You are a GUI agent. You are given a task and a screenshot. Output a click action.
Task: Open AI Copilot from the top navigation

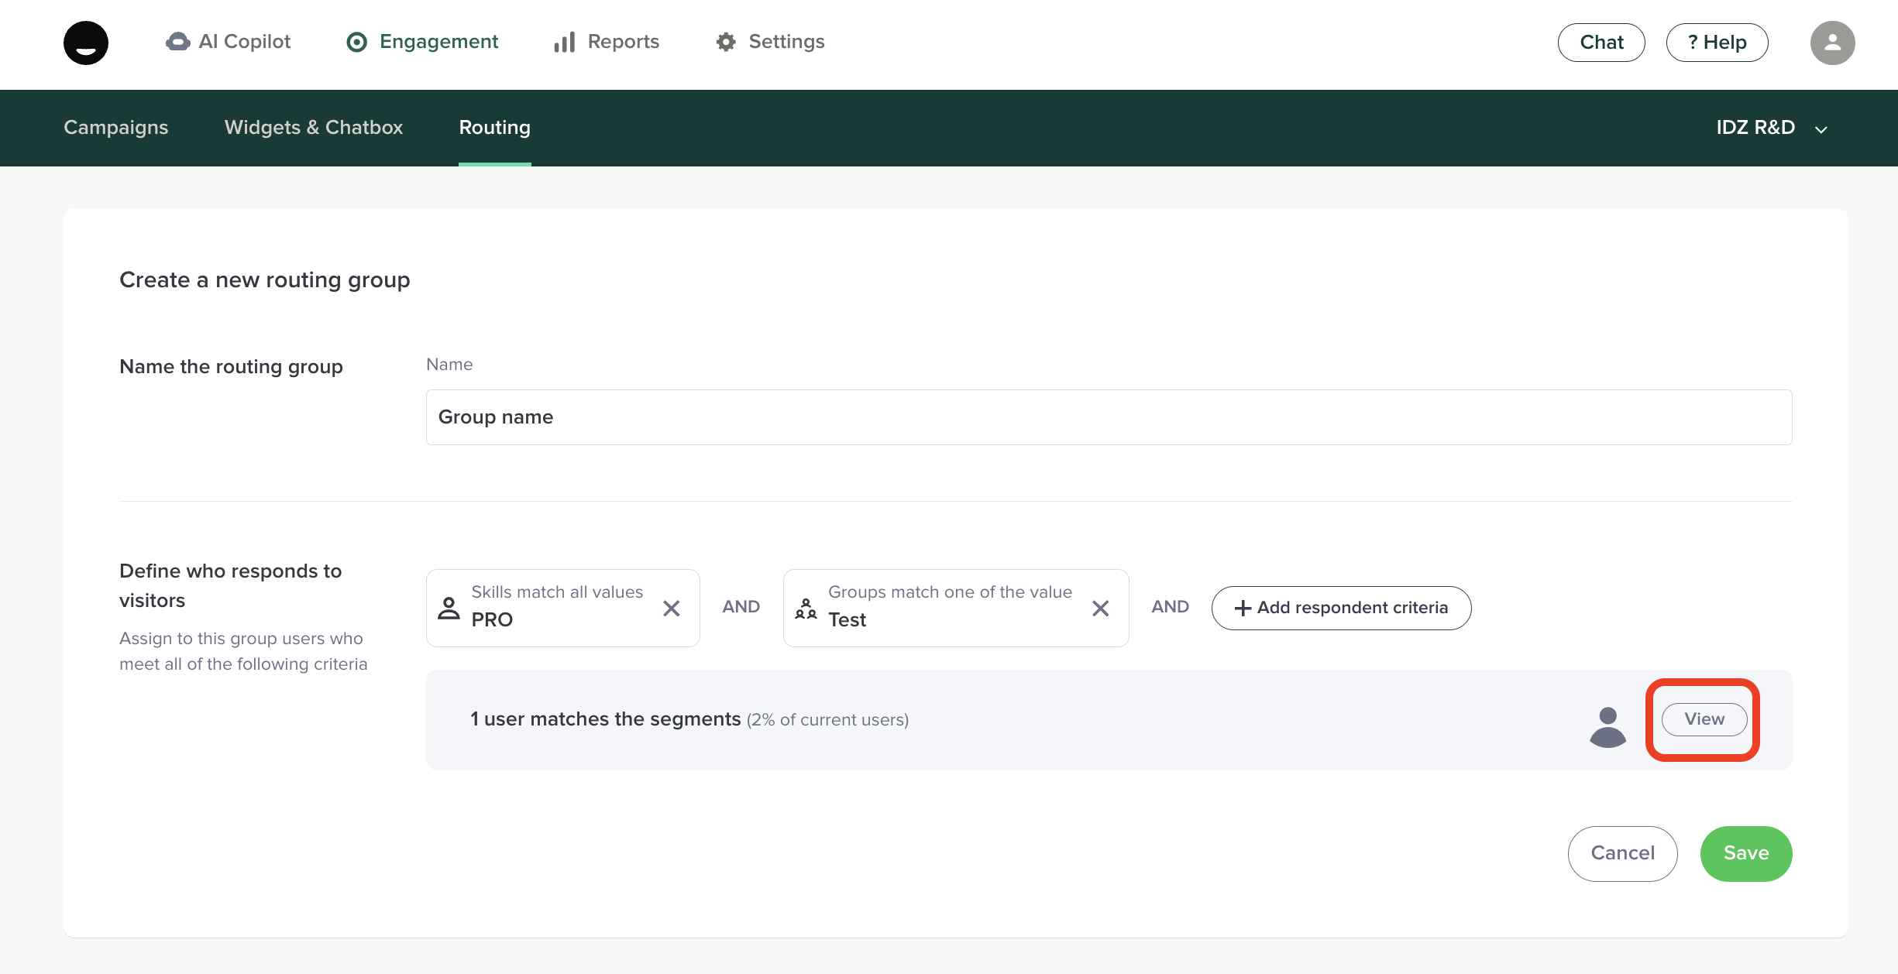(229, 42)
